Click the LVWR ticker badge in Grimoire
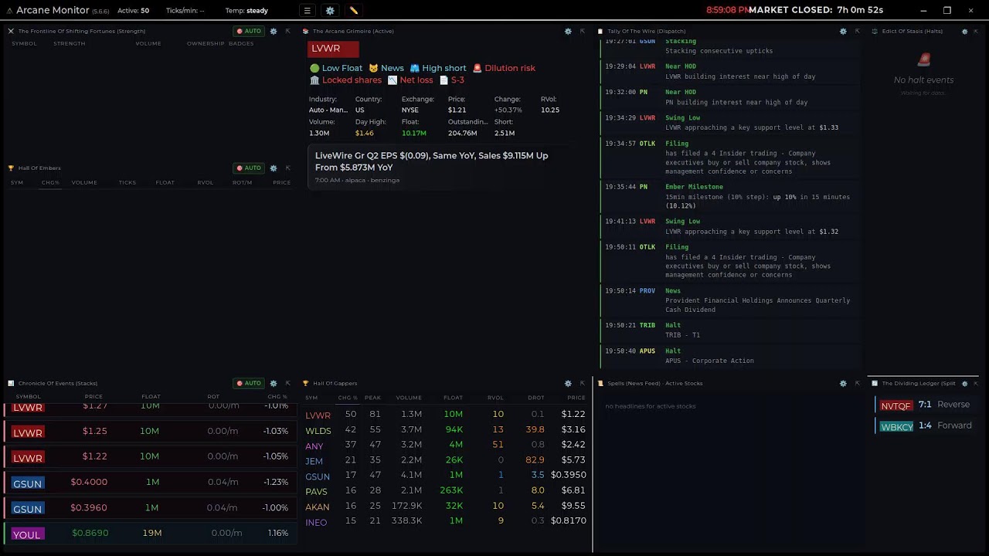The image size is (989, 556). 333,49
